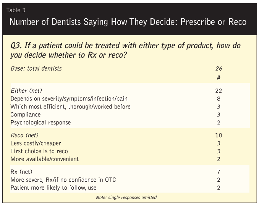Select the "Reco (net)" row heading
259x205 pixels.
click(24, 135)
